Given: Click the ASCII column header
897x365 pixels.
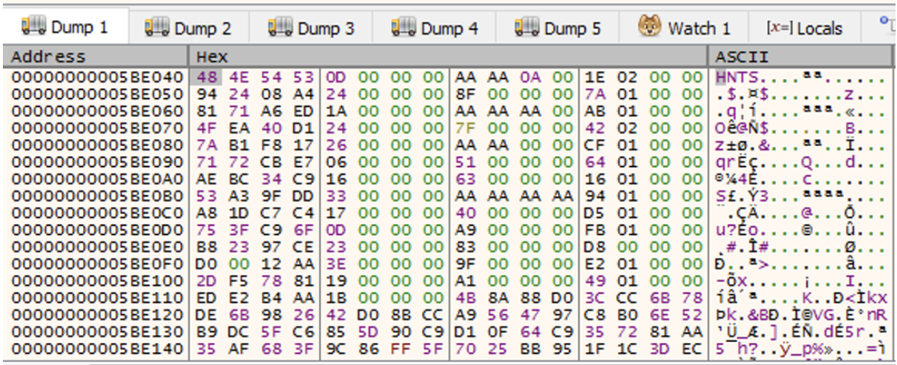Looking at the screenshot, I should pyautogui.click(x=800, y=57).
